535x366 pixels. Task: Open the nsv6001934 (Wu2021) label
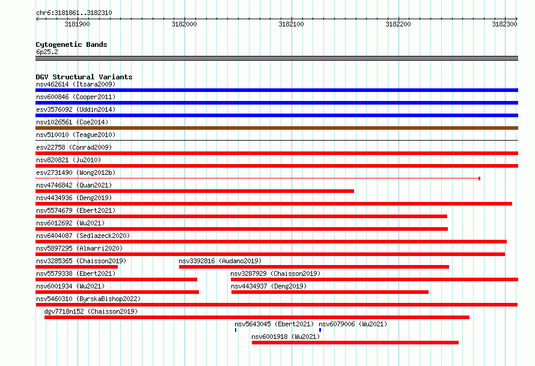(x=70, y=286)
